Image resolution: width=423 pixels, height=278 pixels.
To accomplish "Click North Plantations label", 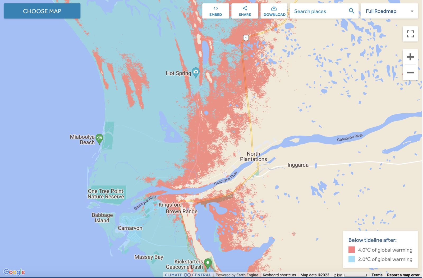I will [254, 156].
